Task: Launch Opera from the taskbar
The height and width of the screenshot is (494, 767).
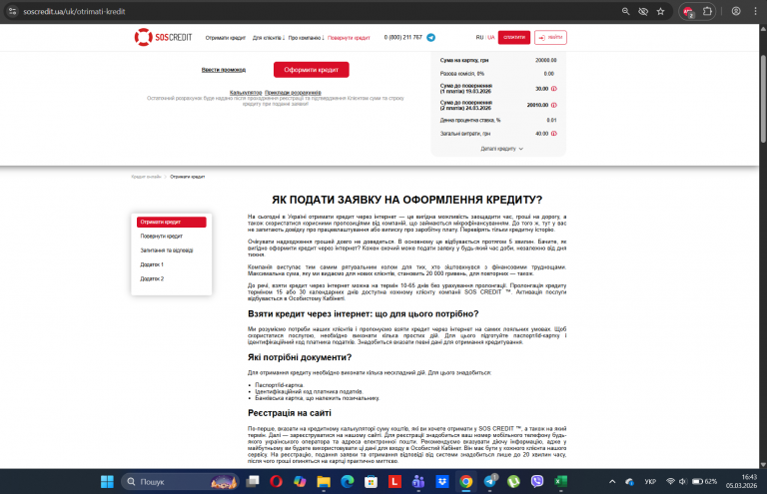Action: (x=276, y=482)
